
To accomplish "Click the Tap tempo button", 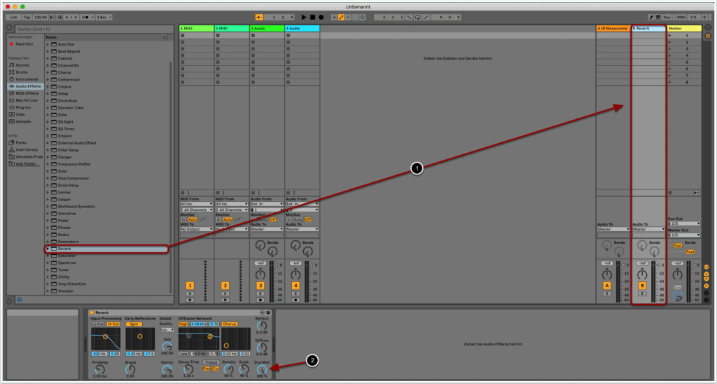I will 27,16.
